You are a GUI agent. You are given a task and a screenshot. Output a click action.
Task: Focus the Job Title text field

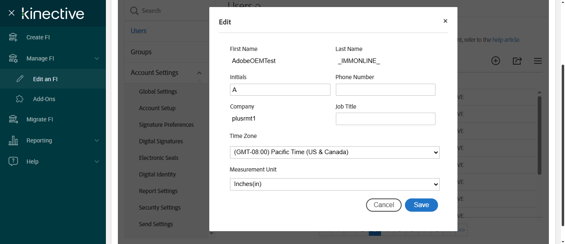click(x=385, y=119)
